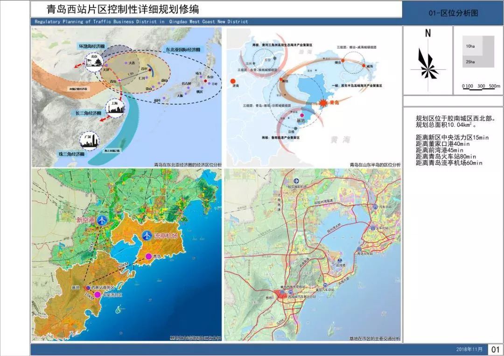This screenshot has height=356, width=504.
Task: Click the page number 01 box
Action: [x=496, y=349]
